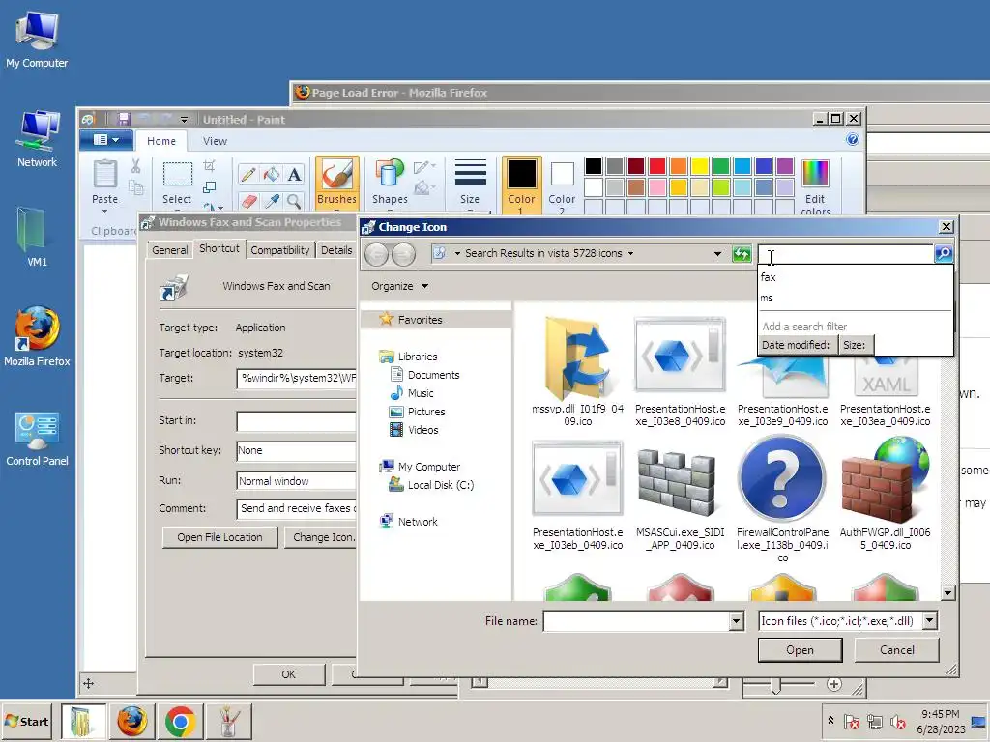990x742 pixels.
Task: Click the Open File Location button
Action: (x=219, y=537)
